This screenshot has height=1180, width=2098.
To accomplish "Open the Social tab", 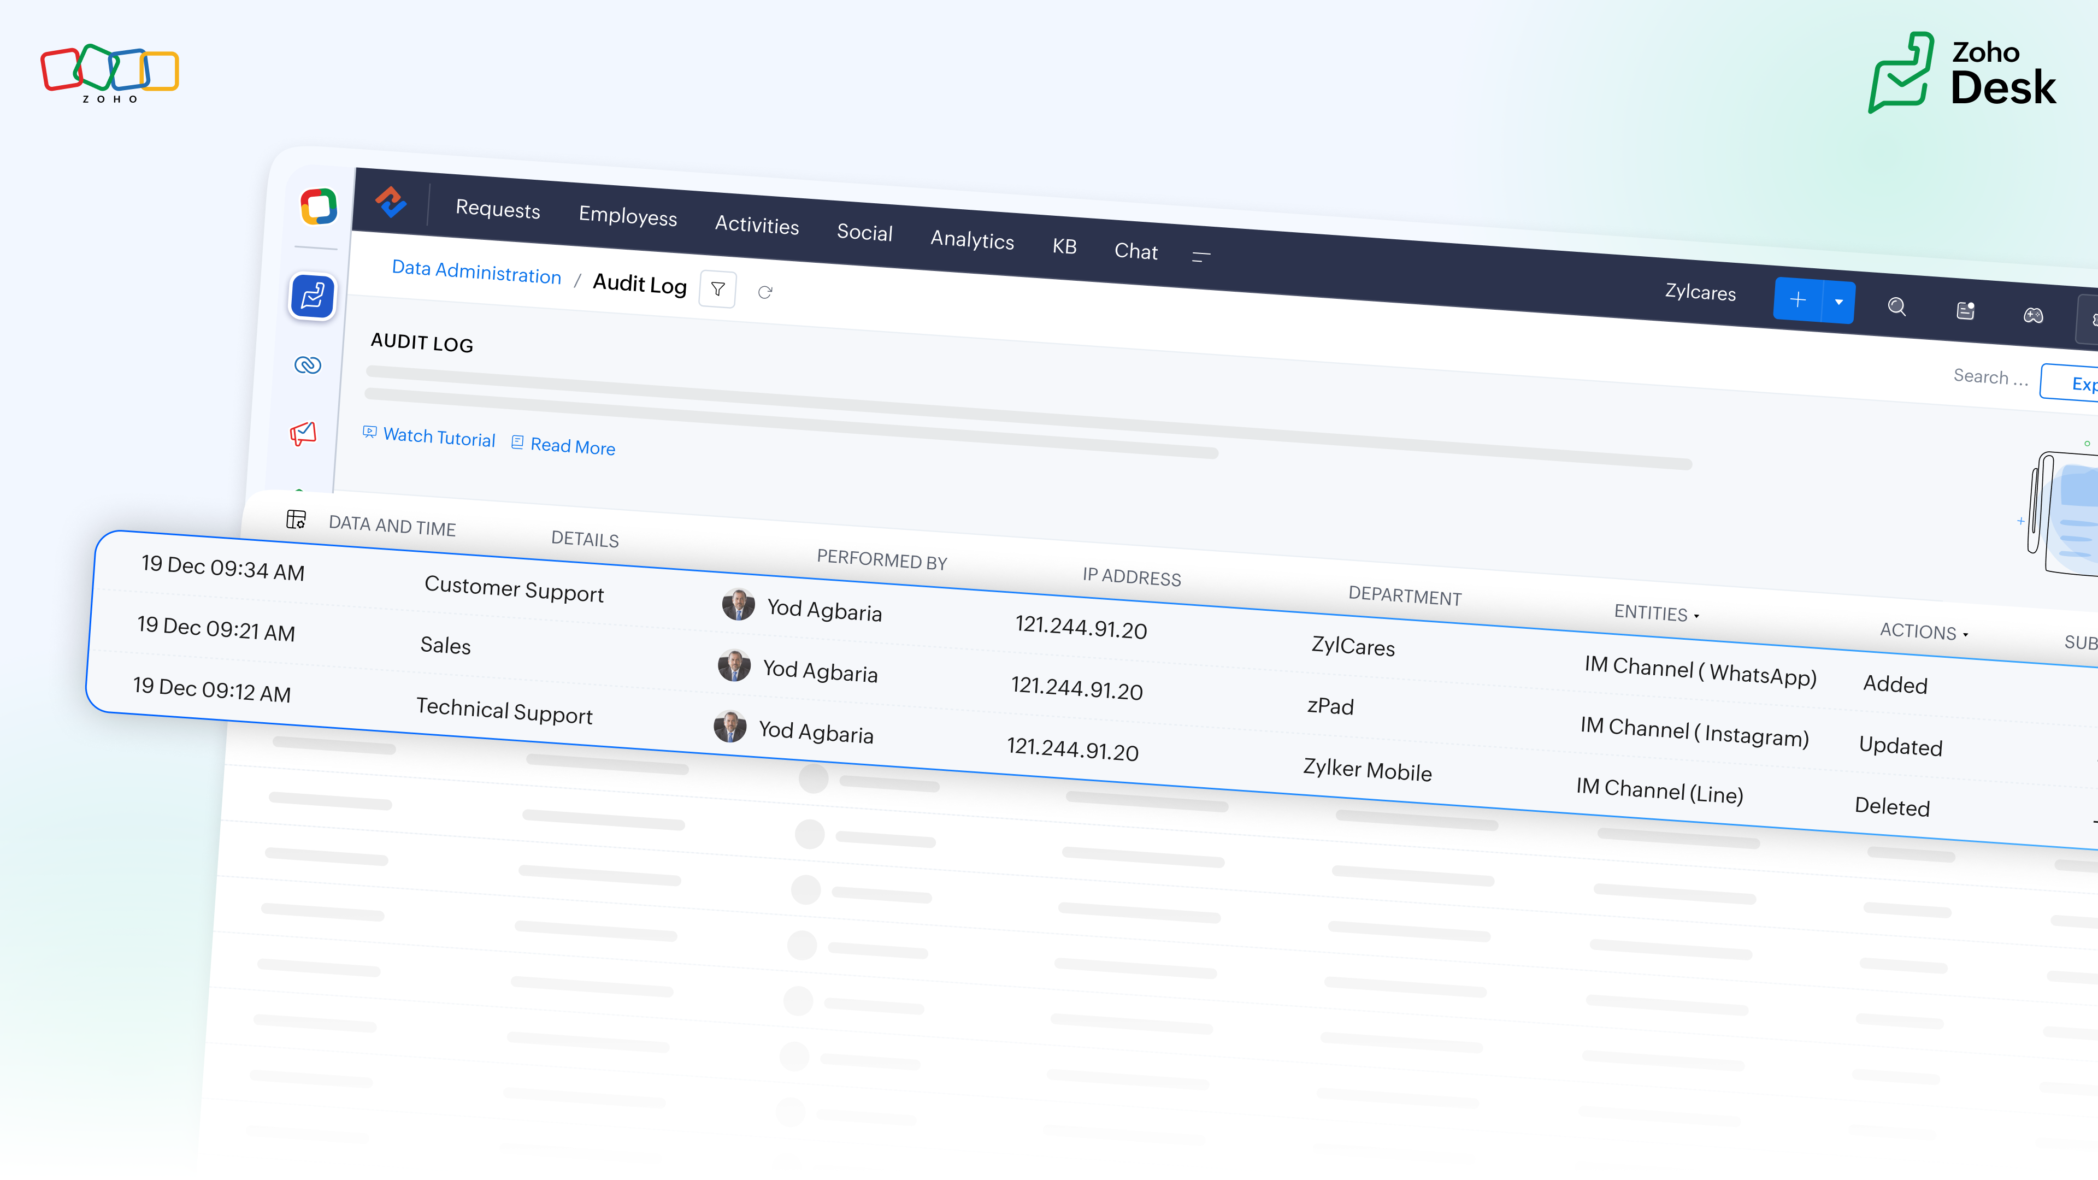I will tap(865, 233).
